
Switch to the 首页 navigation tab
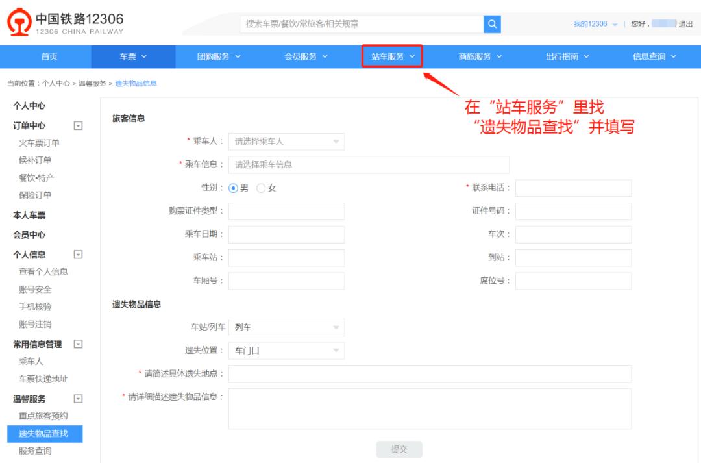pos(49,57)
